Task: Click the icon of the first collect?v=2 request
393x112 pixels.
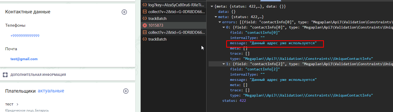Action: [x=144, y=12]
